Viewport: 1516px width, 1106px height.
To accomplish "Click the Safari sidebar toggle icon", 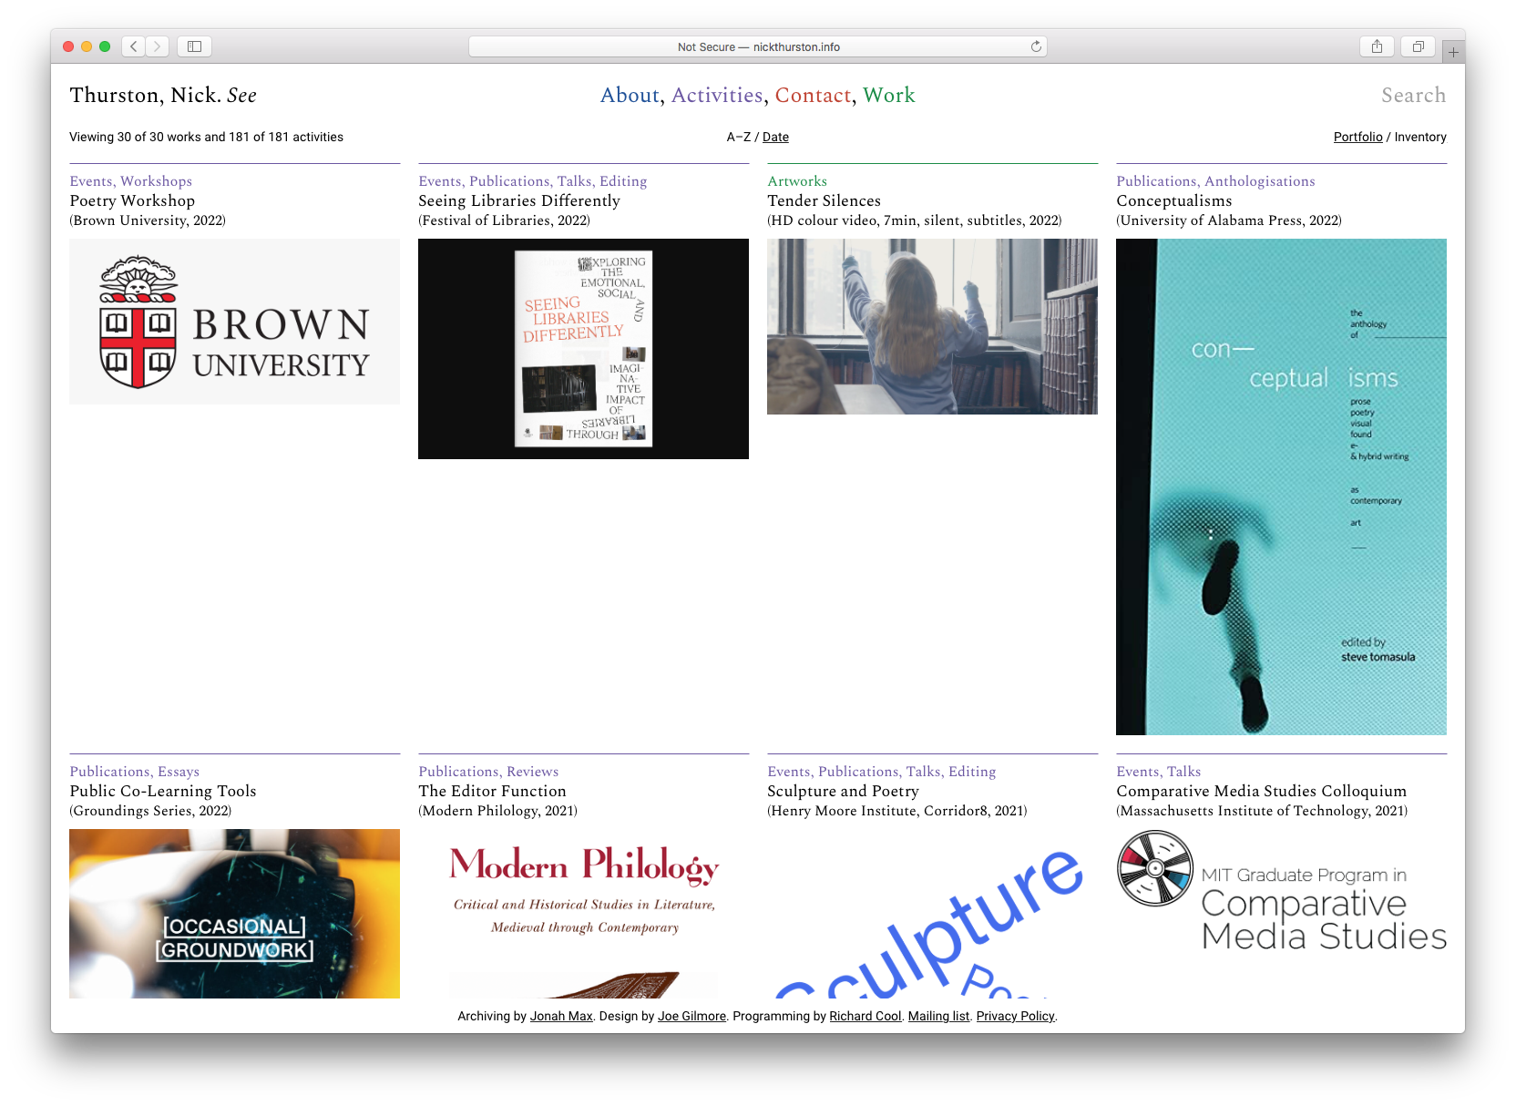I will 194,46.
